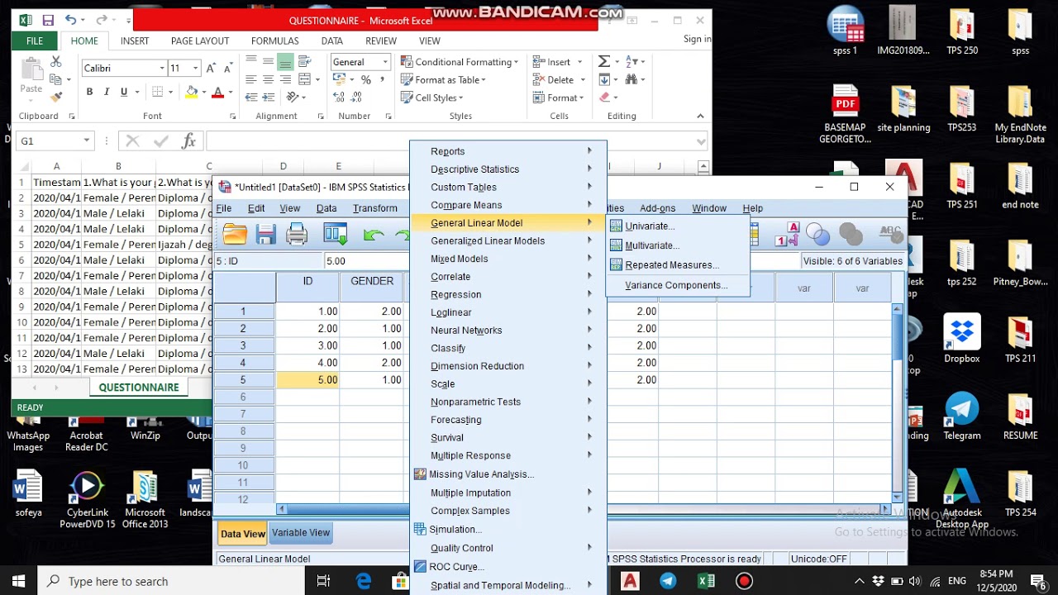Click the SPSS Print icon
This screenshot has width=1058, height=595.
tap(297, 235)
